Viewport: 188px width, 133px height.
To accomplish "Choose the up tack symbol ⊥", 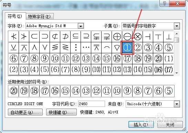I will 168,36.
